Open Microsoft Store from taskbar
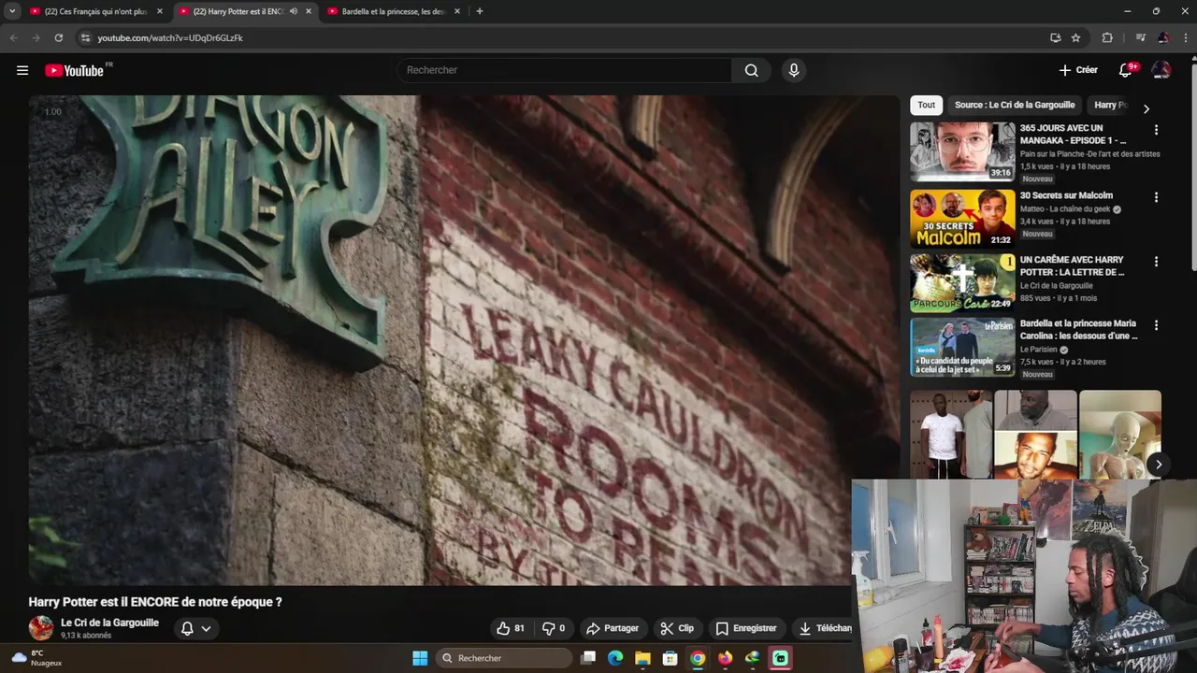The height and width of the screenshot is (673, 1197). pyautogui.click(x=670, y=658)
